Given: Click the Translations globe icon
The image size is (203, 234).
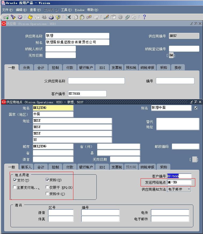Looking at the screenshot, I should pyautogui.click(x=120, y=17).
